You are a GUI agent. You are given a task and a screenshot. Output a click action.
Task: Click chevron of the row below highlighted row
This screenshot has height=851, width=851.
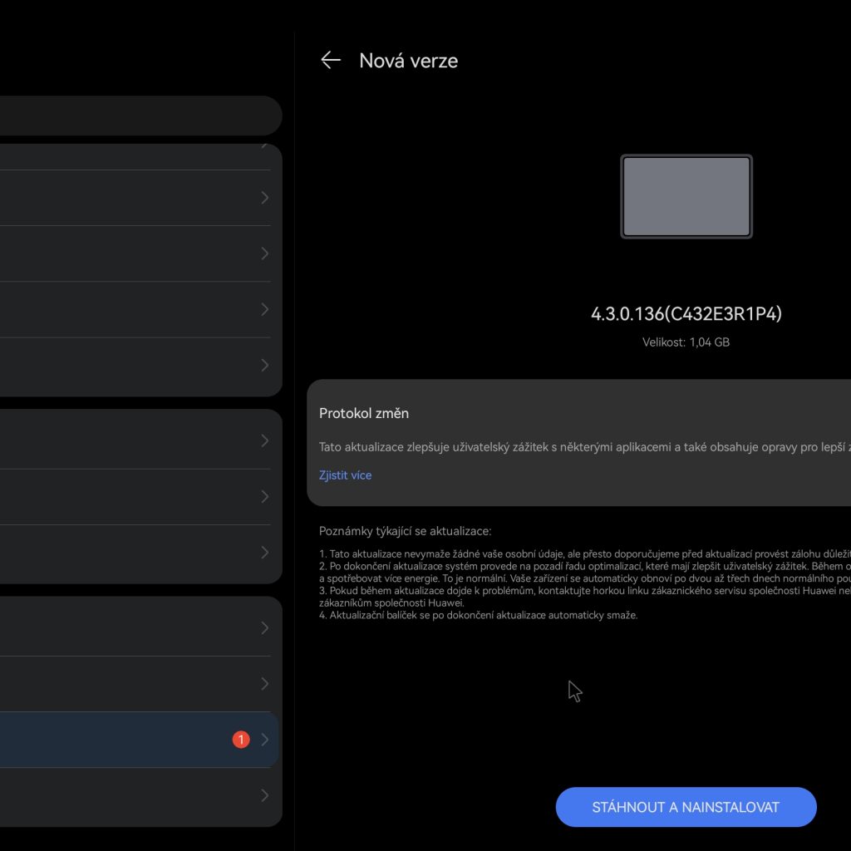(265, 795)
